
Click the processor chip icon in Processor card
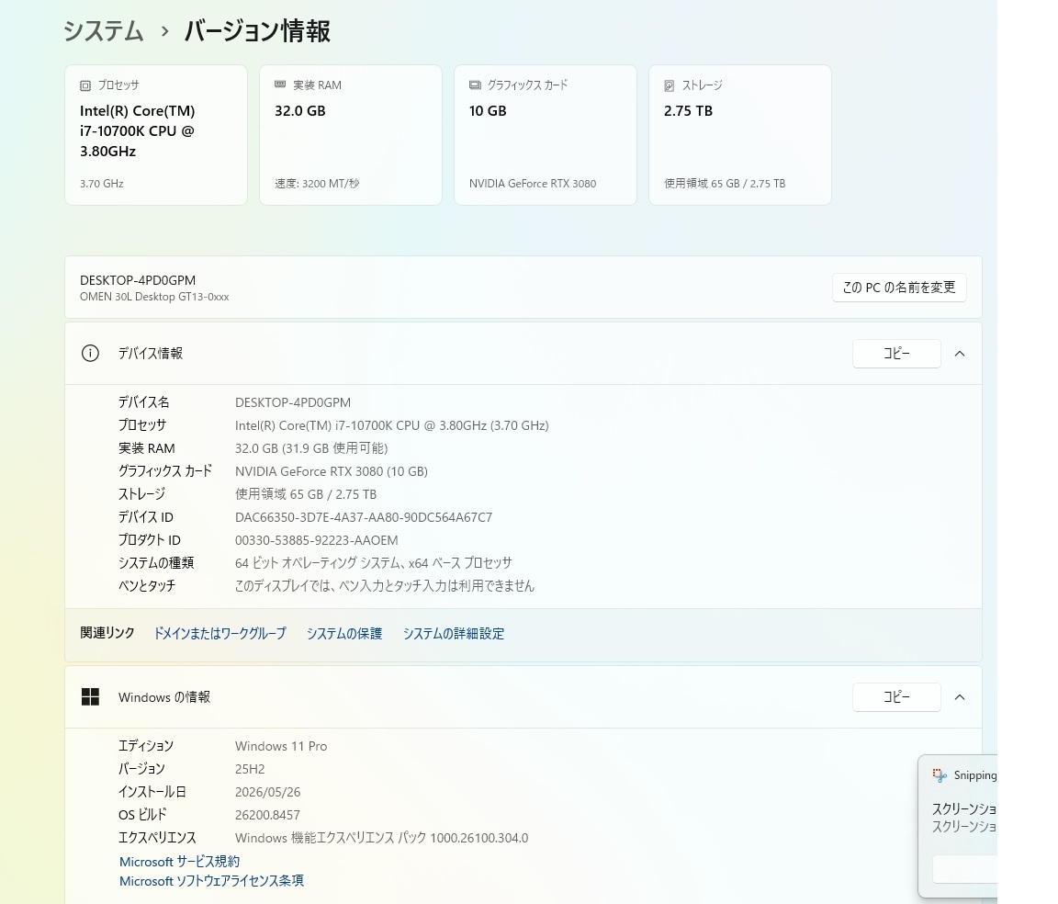coord(85,85)
